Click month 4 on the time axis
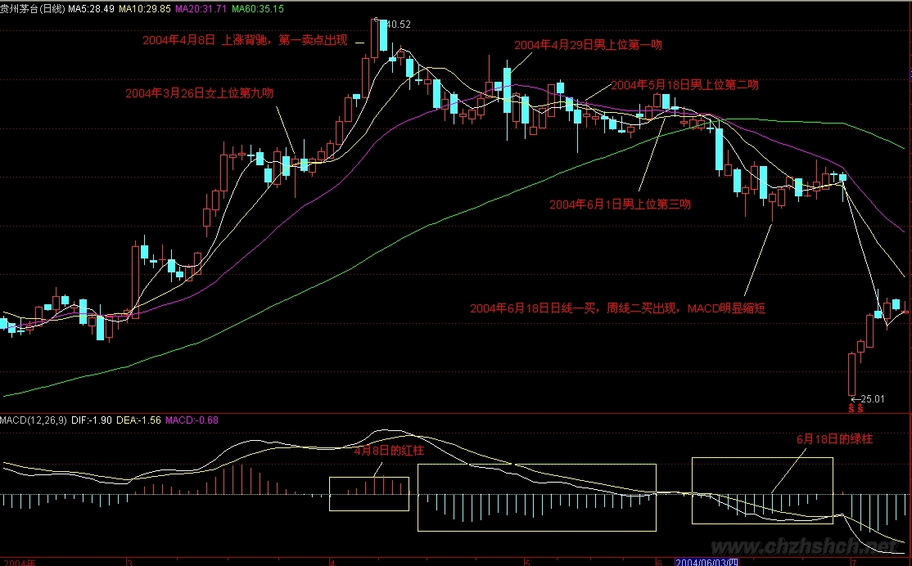Viewport: 912px width, 566px height. [x=333, y=563]
